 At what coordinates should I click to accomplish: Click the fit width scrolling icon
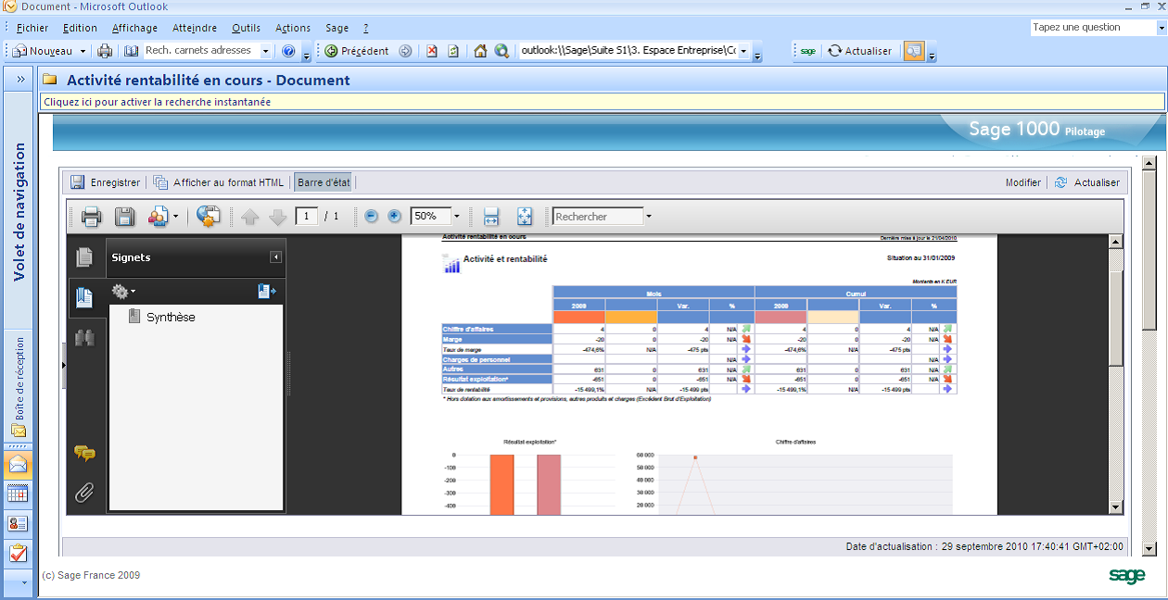click(x=491, y=217)
